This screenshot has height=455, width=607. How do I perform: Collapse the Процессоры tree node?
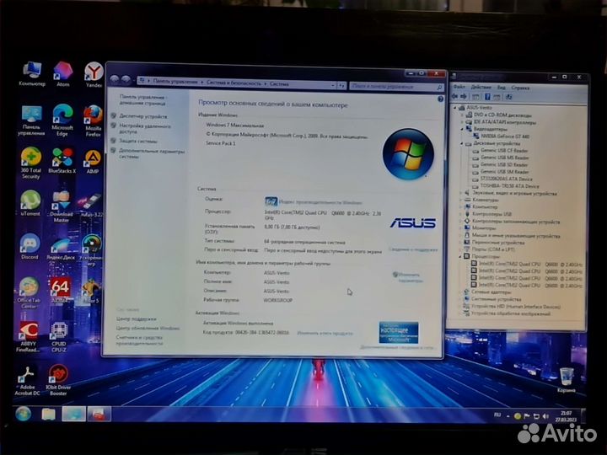(x=460, y=256)
